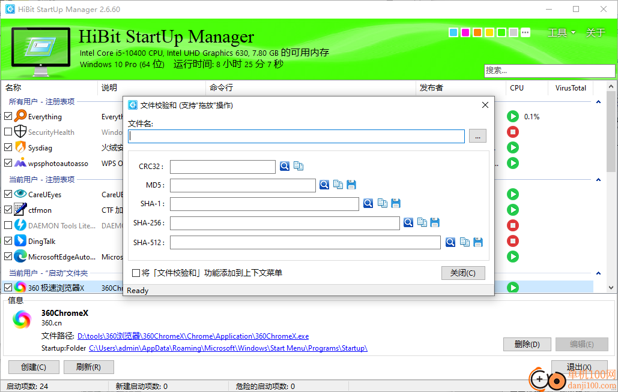The width and height of the screenshot is (618, 392).
Task: Save the SHA-1 value to file
Action: tap(396, 203)
